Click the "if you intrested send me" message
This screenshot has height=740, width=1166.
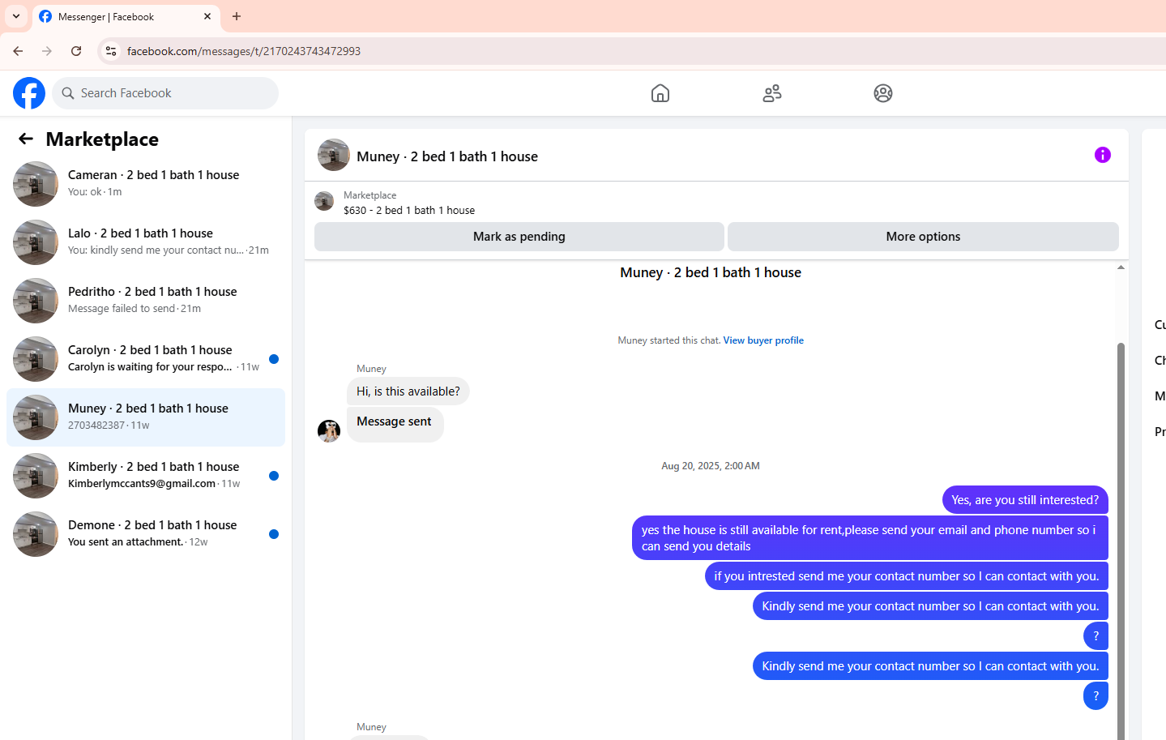click(907, 576)
